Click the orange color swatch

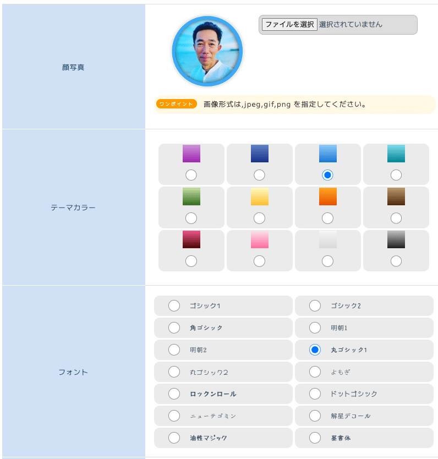[328, 196]
